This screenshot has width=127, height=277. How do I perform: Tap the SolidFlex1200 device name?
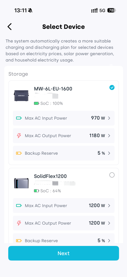click(x=50, y=176)
